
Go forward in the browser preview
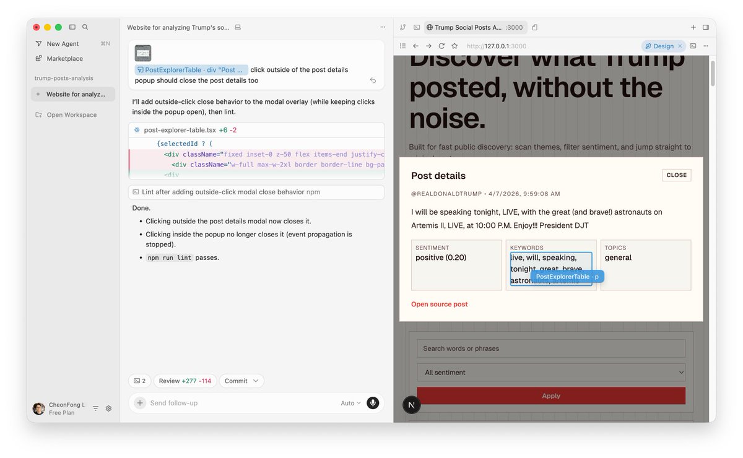428,46
